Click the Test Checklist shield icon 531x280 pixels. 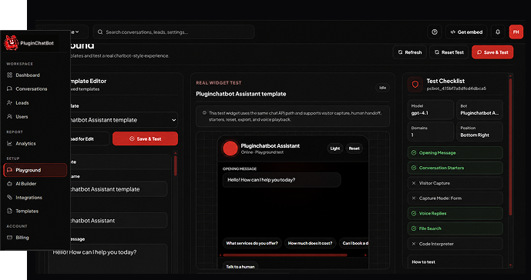415,85
